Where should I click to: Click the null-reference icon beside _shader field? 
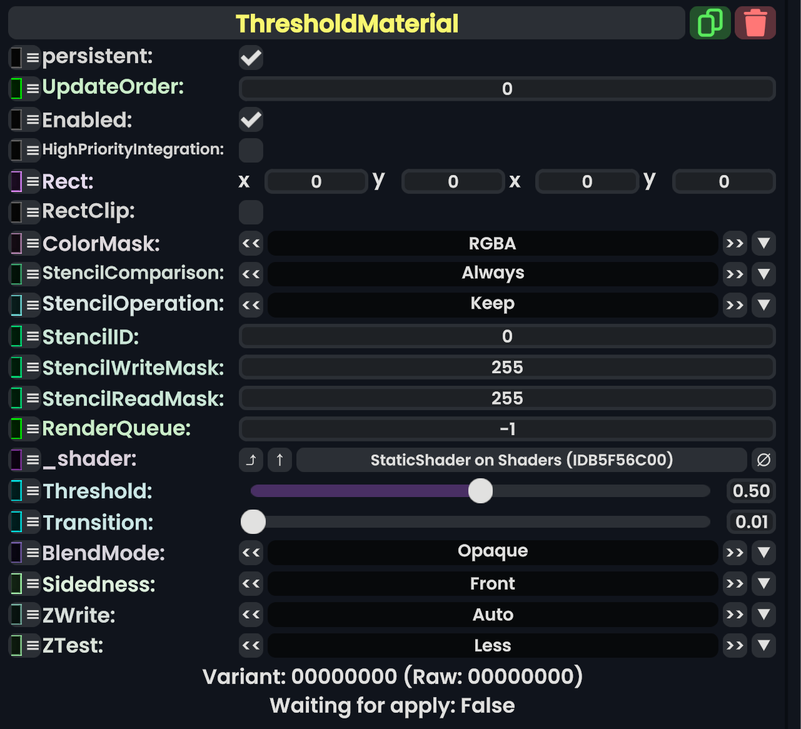click(x=763, y=460)
